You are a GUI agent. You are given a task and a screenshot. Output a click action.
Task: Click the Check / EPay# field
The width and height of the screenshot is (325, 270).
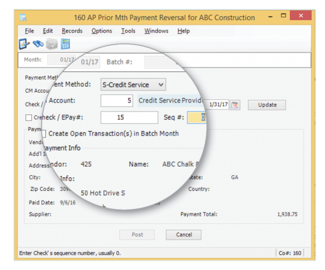point(129,118)
